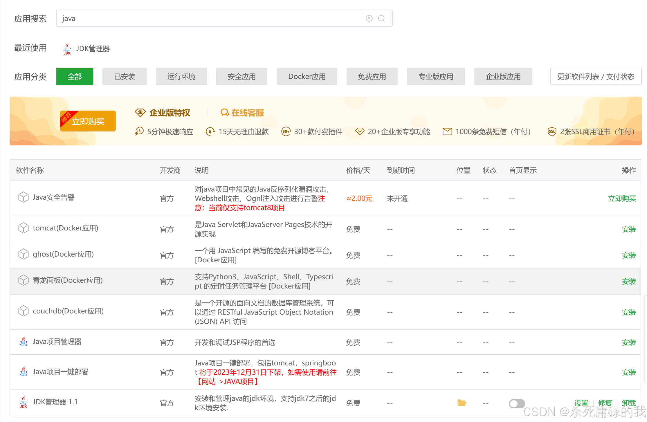
Task: Click Java安全告警 cube icon
Action: point(23,197)
